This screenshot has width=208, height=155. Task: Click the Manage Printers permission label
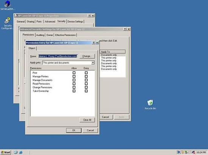pyautogui.click(x=40, y=76)
